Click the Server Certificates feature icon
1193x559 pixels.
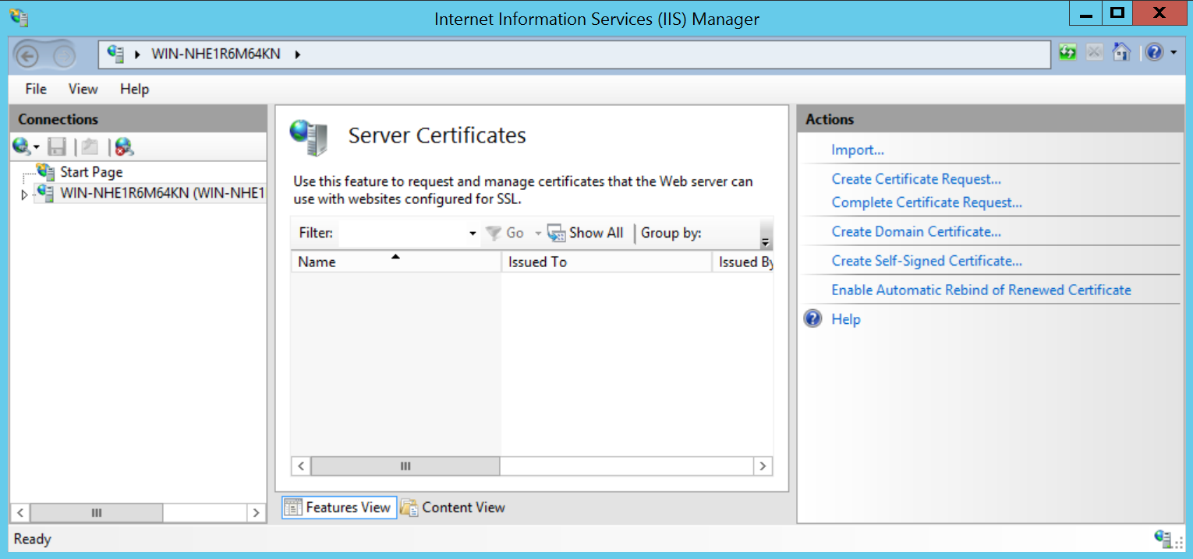(309, 137)
